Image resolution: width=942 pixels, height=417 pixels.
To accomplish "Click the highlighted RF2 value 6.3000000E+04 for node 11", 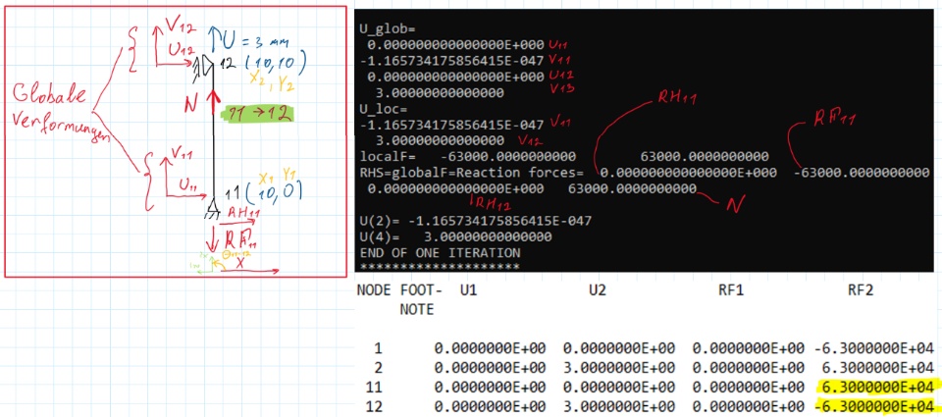I will coord(878,387).
